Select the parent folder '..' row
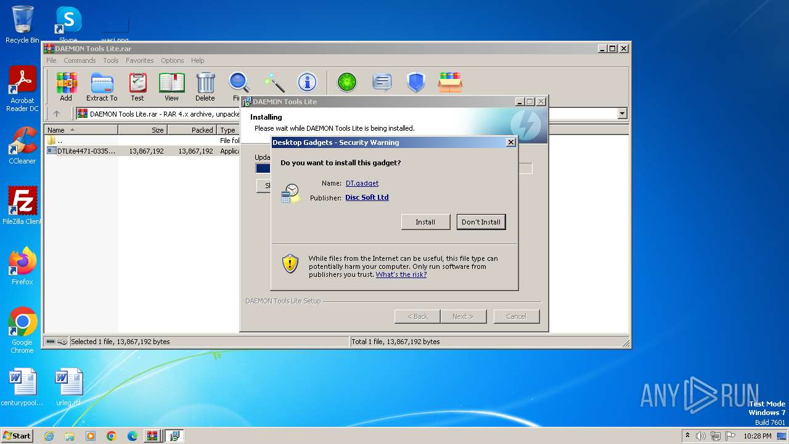The height and width of the screenshot is (444, 789). click(142, 141)
